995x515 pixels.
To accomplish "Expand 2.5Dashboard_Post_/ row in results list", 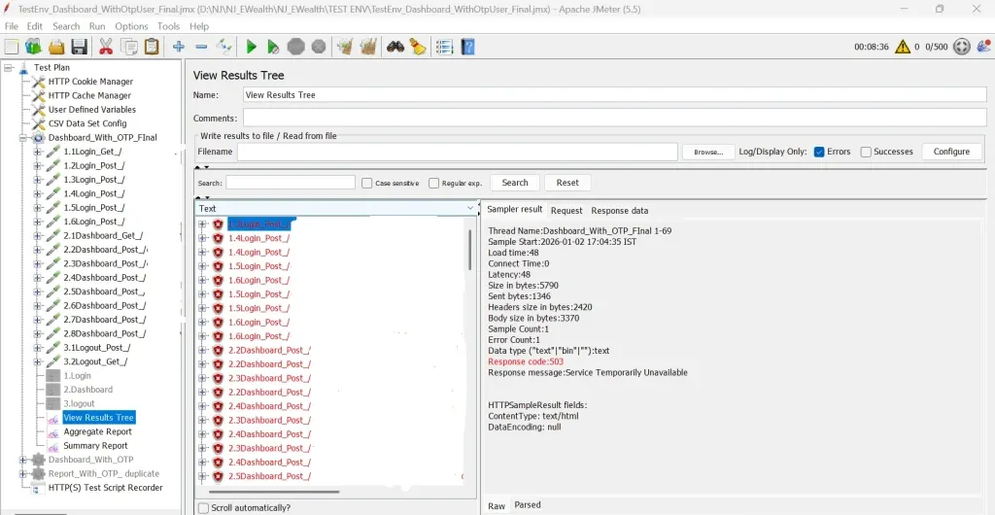I will point(203,476).
